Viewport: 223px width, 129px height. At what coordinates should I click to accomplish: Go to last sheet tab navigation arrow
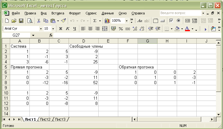coord(19,119)
